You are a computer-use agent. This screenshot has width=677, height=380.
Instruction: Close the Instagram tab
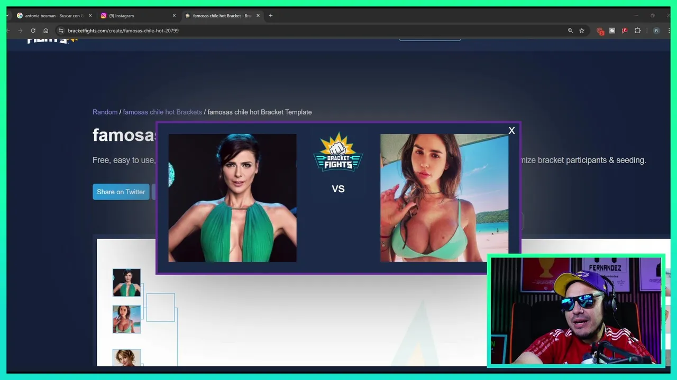(x=174, y=16)
